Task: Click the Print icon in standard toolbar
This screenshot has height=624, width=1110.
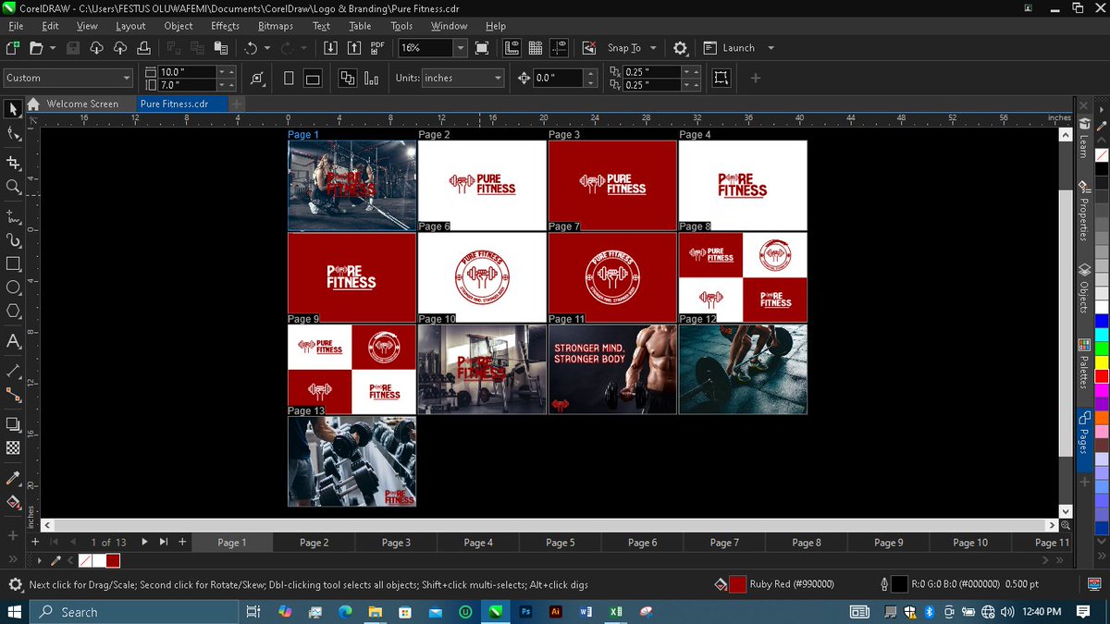Action: pos(145,48)
